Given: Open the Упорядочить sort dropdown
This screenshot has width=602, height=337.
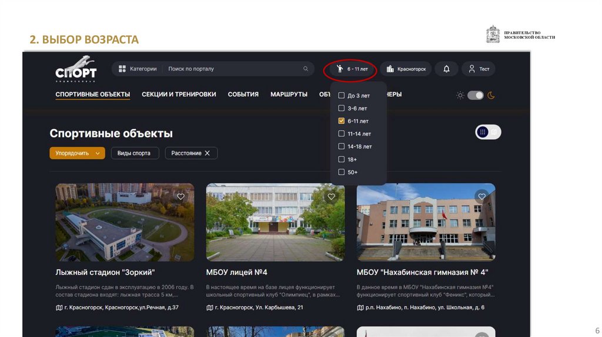Looking at the screenshot, I should (x=77, y=153).
